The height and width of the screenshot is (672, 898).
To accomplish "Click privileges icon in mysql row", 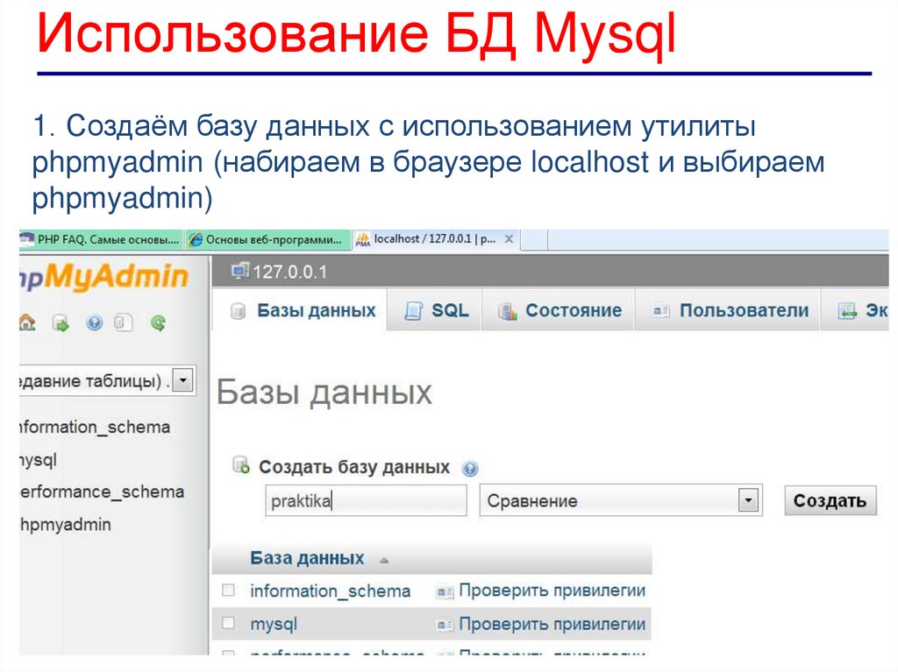I will click(x=445, y=625).
